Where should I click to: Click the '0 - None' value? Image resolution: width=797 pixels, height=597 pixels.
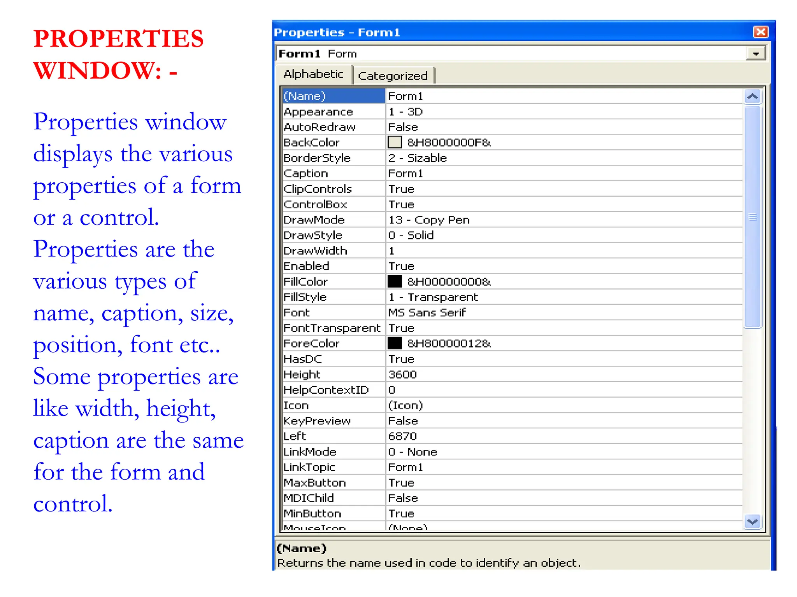[564, 452]
